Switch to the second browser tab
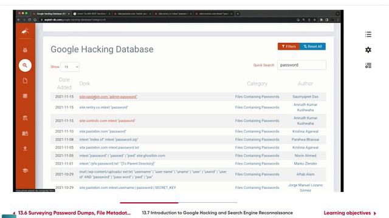Viewport: 389px width, 218px height. click(x=91, y=14)
